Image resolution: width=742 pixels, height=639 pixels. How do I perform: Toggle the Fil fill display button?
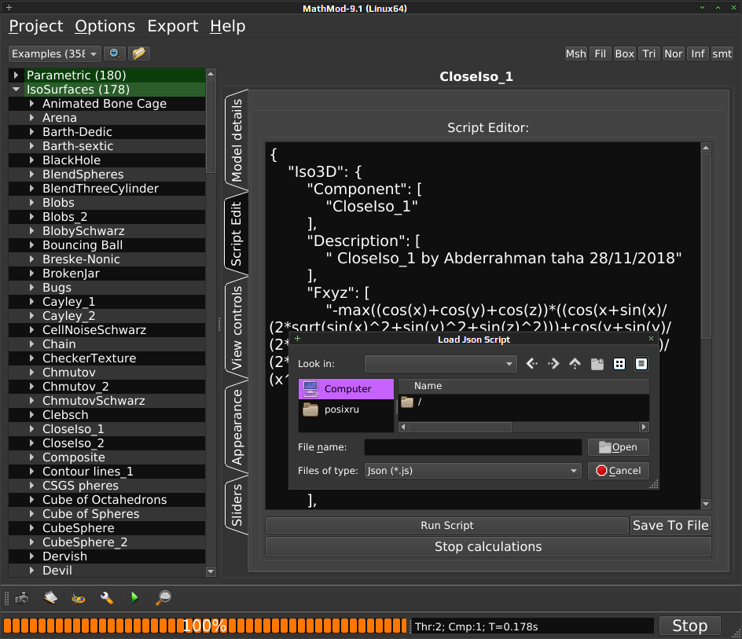click(600, 53)
